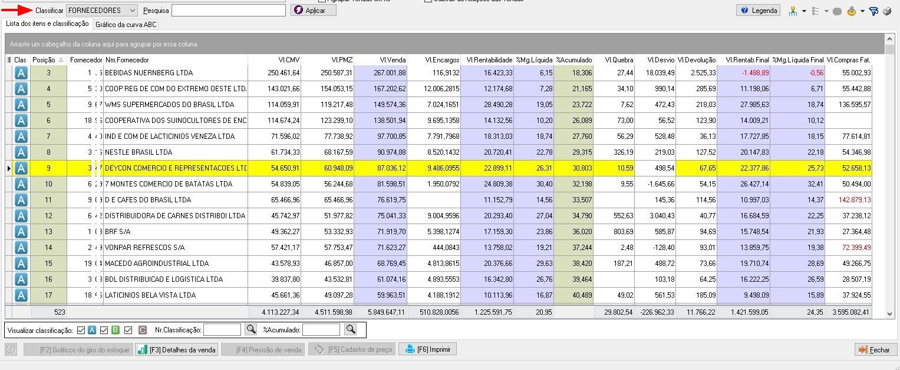Toggle the class A visibility checkbox
The image size is (900, 370).
(x=81, y=330)
